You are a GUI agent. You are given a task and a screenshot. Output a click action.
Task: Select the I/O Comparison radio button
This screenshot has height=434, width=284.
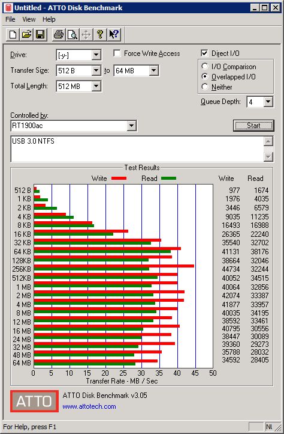(x=205, y=67)
